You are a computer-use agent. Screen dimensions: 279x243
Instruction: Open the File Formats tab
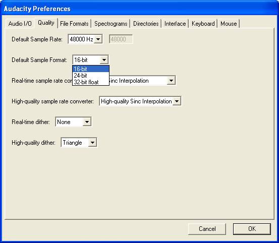[x=74, y=24]
